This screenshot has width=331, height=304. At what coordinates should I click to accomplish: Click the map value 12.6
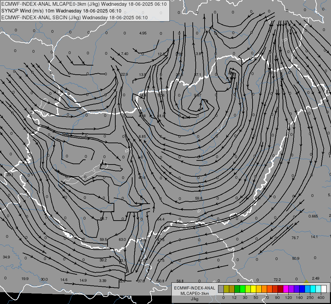tap(161, 95)
